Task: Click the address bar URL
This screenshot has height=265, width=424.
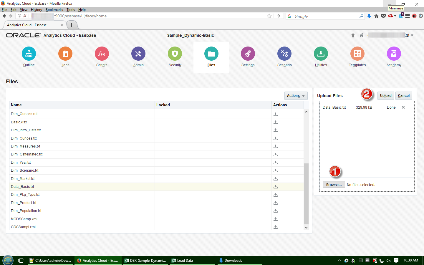Action: [80, 16]
